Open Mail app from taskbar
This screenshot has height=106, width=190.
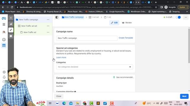click(x=71, y=103)
